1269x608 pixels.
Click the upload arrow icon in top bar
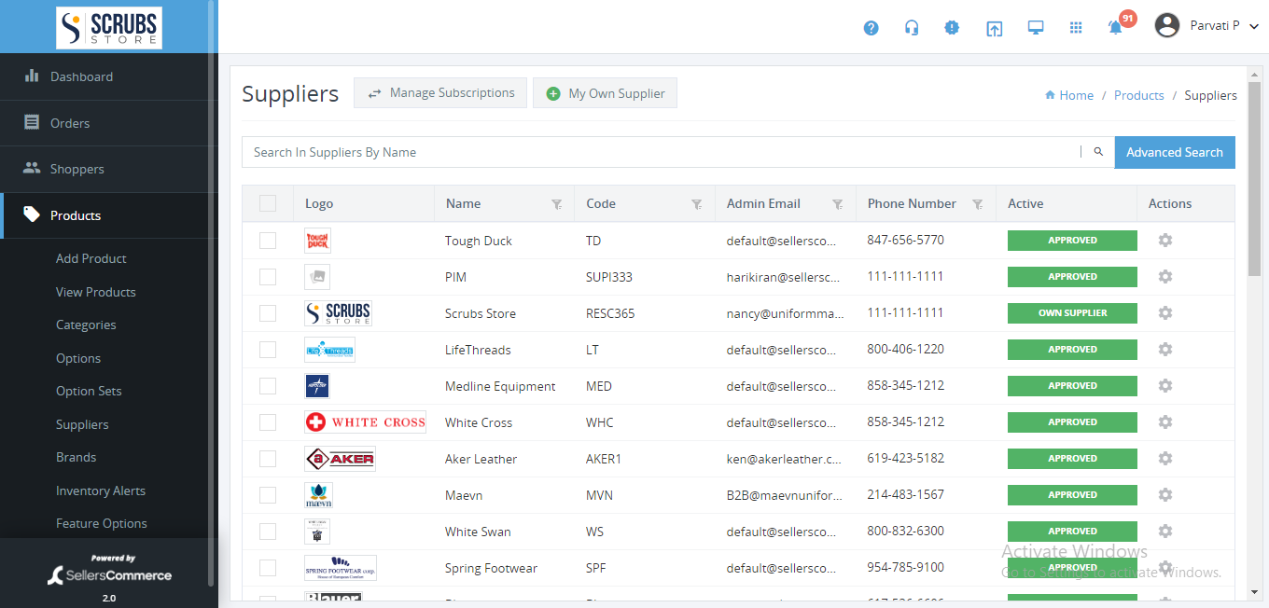tap(994, 27)
